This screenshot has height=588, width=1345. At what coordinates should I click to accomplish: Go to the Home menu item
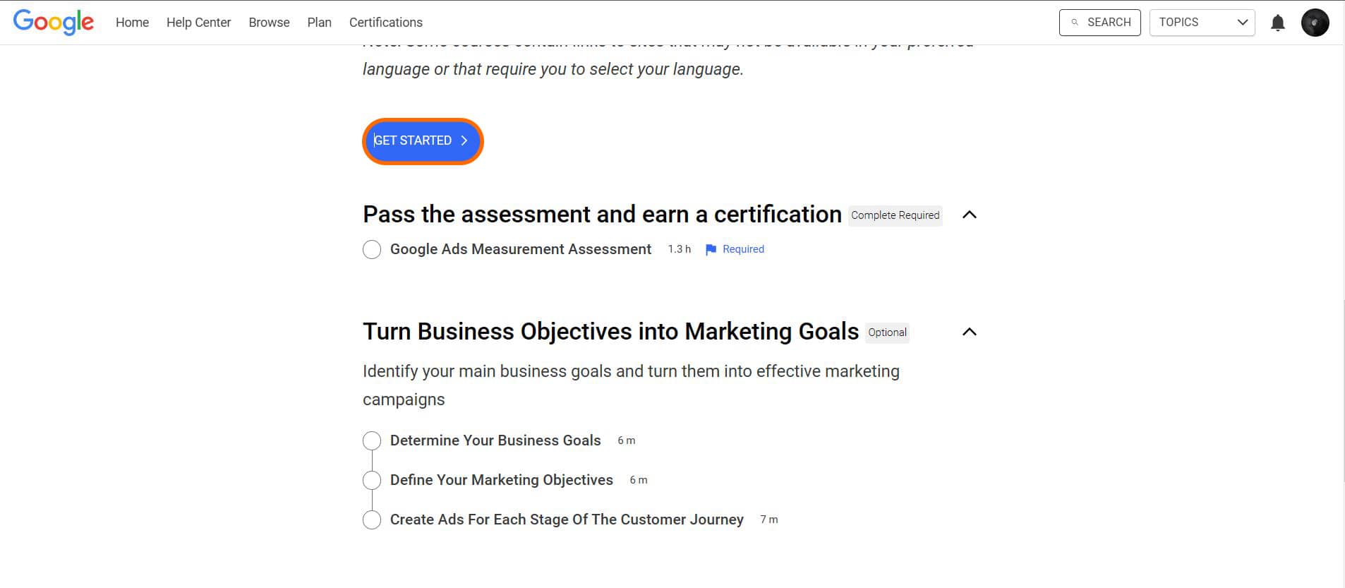[x=132, y=23]
